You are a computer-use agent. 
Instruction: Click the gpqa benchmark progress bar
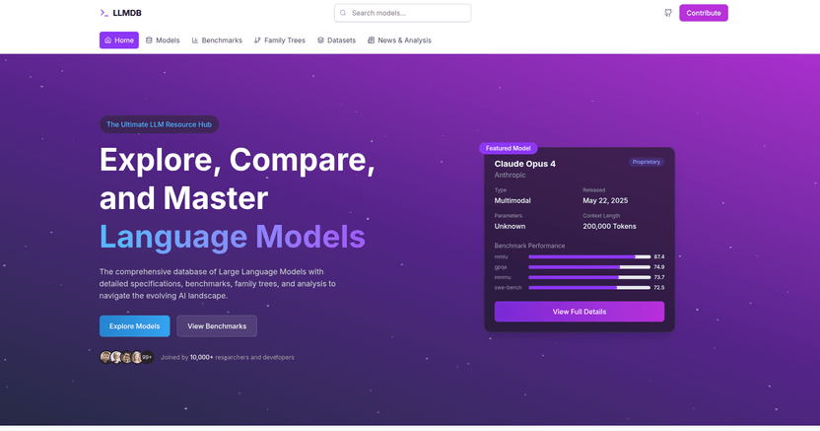click(589, 267)
